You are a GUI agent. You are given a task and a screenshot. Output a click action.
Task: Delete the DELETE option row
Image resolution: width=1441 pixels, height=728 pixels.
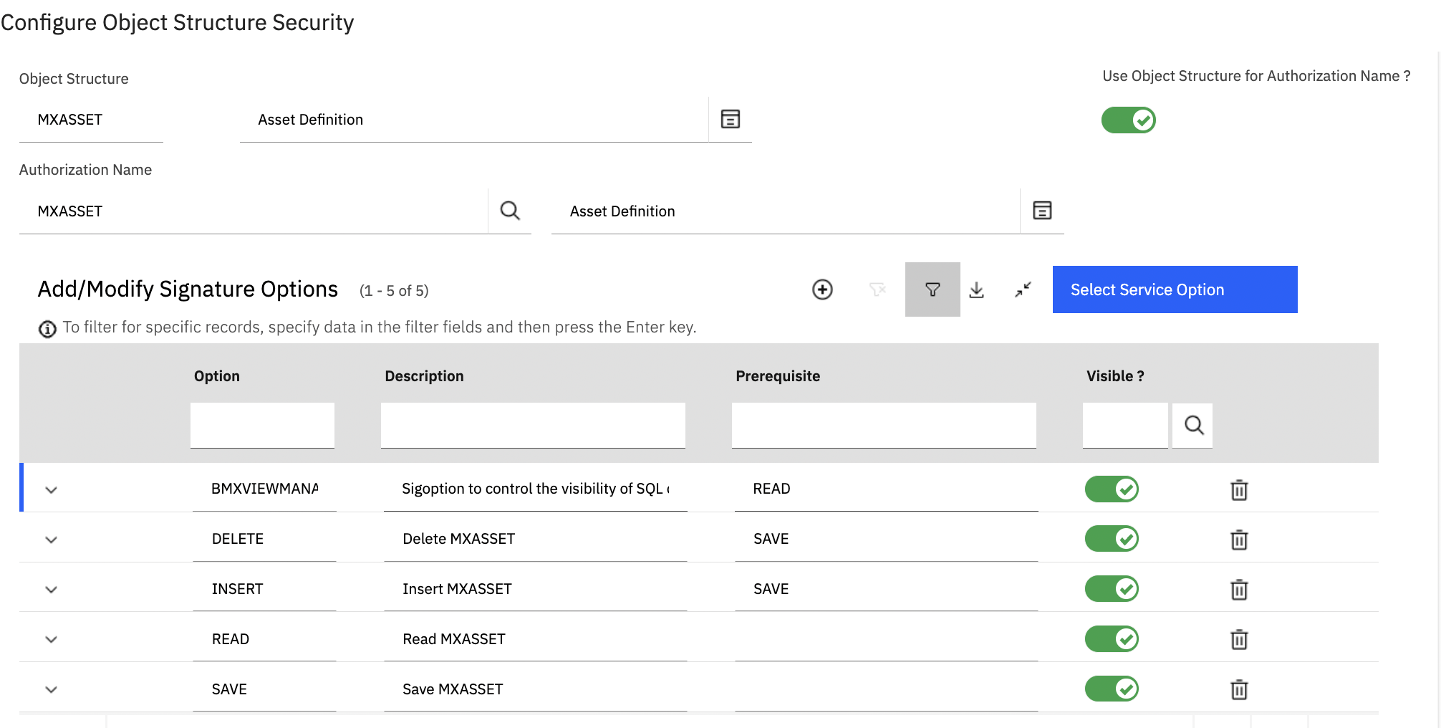tap(1239, 540)
